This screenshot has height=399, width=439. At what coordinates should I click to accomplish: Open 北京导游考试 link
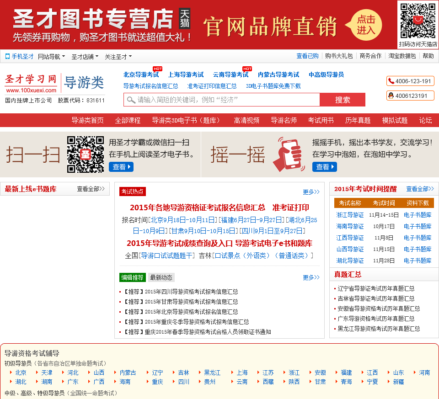point(141,74)
